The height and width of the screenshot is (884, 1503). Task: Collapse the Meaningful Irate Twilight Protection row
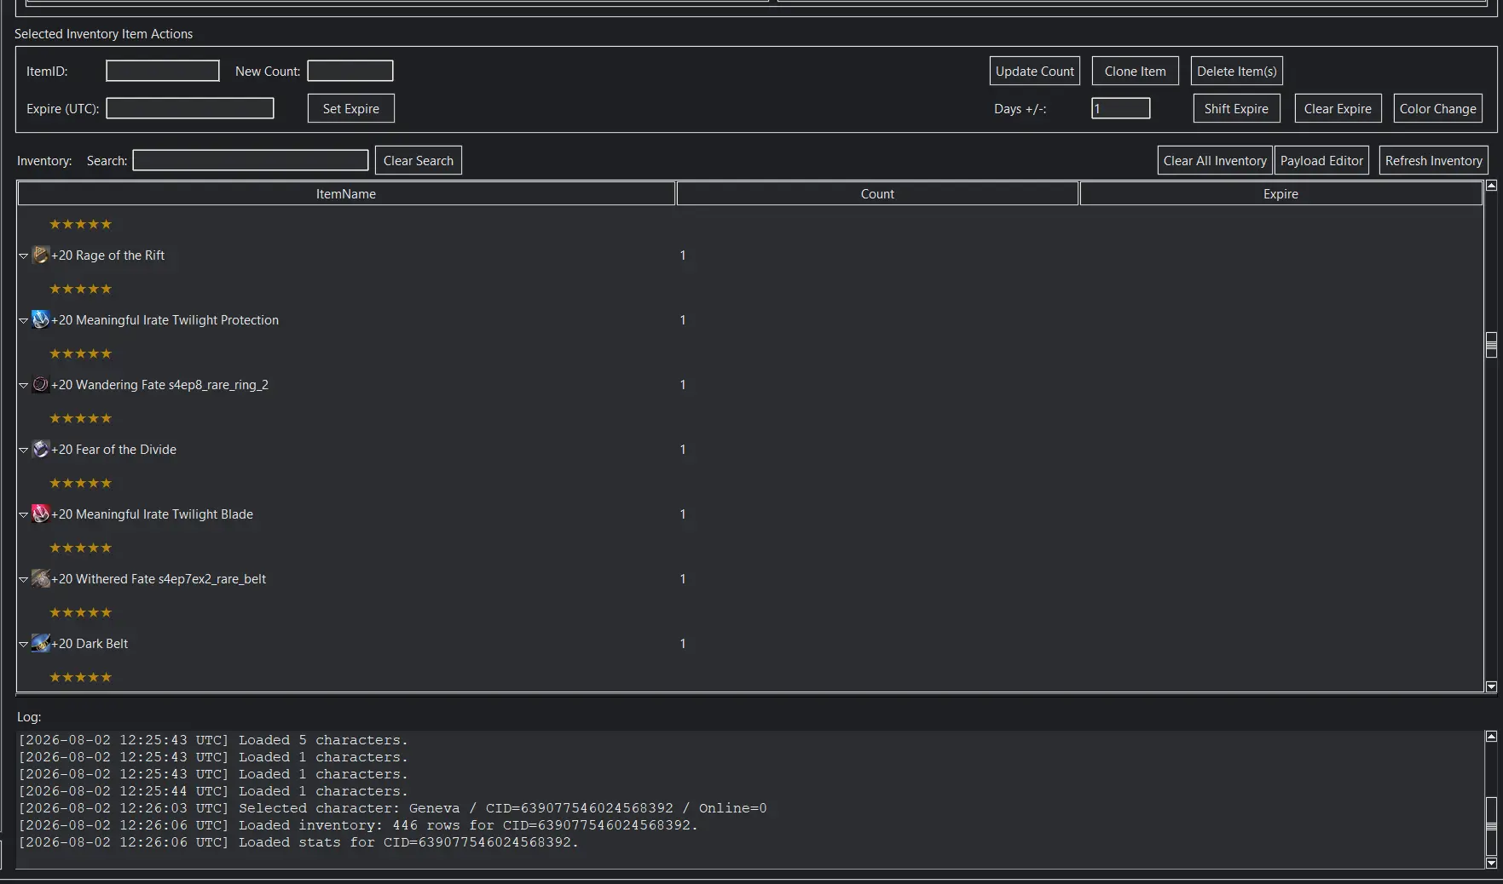coord(24,320)
